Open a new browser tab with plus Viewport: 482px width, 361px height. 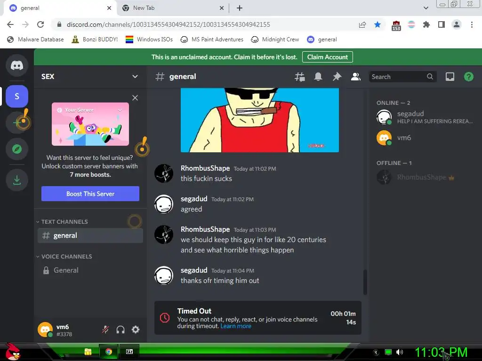point(240,8)
